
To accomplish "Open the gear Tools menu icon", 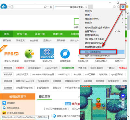I will tap(123, 7).
